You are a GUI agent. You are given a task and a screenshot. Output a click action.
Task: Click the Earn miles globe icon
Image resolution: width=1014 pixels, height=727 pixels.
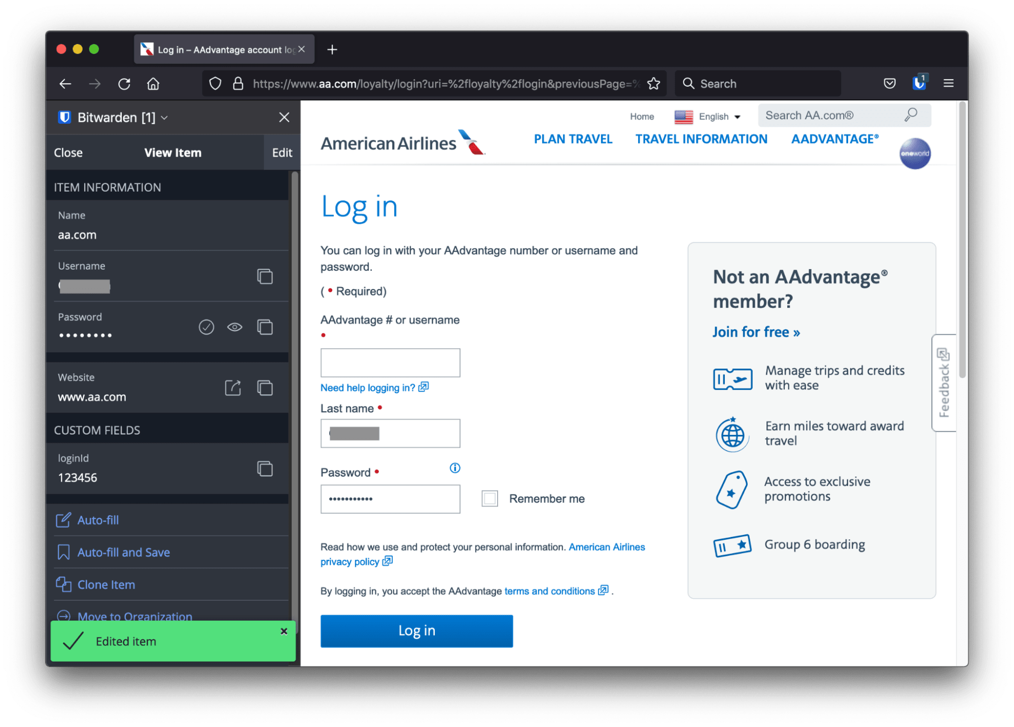pyautogui.click(x=732, y=434)
